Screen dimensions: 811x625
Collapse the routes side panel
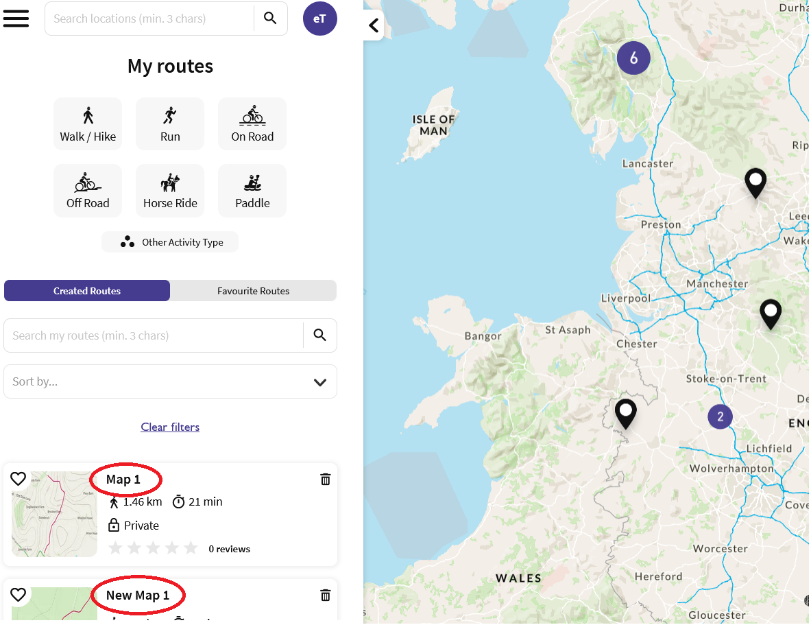point(374,25)
